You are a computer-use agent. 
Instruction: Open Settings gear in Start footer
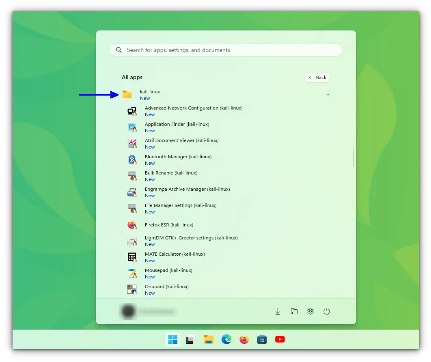pos(310,311)
